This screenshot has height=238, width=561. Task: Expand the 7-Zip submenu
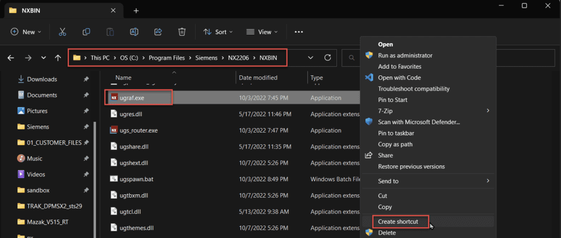click(488, 111)
